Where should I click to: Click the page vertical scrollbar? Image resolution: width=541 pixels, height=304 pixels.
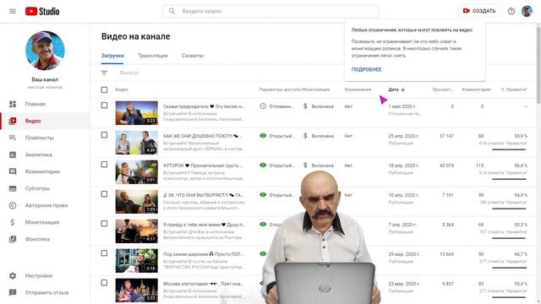tap(538, 65)
